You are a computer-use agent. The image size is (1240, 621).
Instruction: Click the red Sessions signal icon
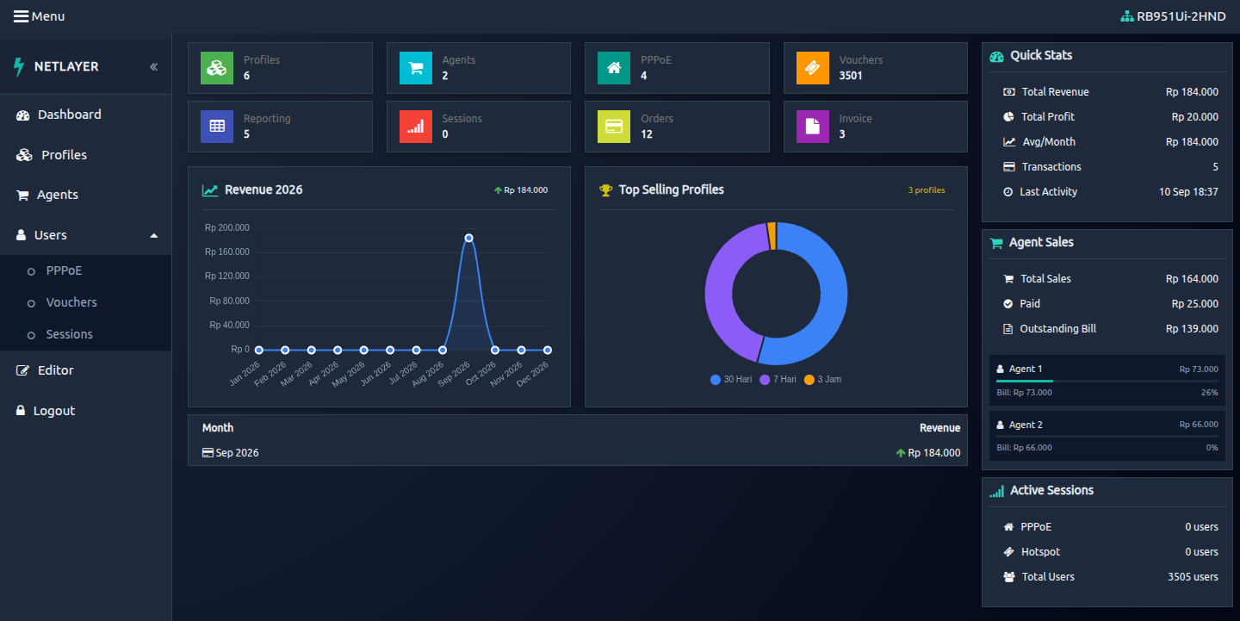click(x=416, y=127)
